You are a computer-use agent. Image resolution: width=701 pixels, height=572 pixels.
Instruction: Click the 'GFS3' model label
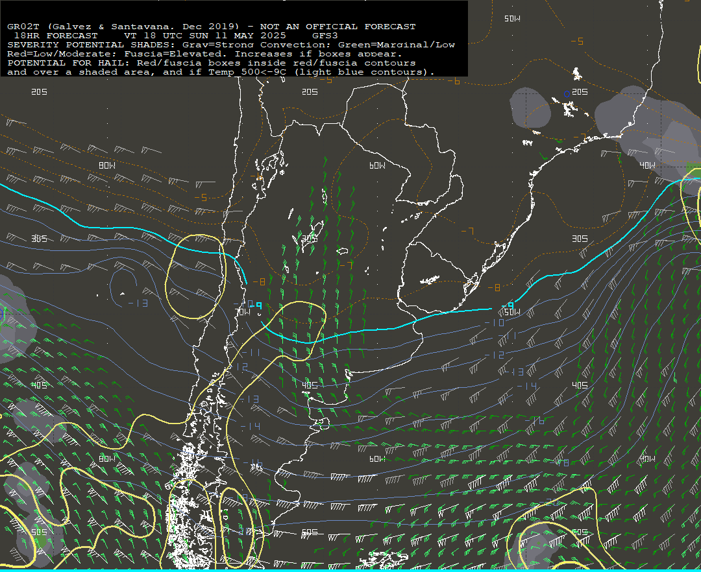pyautogui.click(x=325, y=35)
